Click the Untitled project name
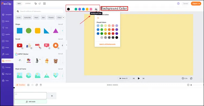Viewport: 204px width, 106px height. (28, 4)
